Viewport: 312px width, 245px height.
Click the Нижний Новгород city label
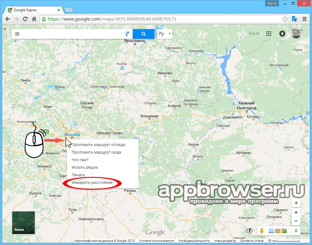click(x=247, y=106)
